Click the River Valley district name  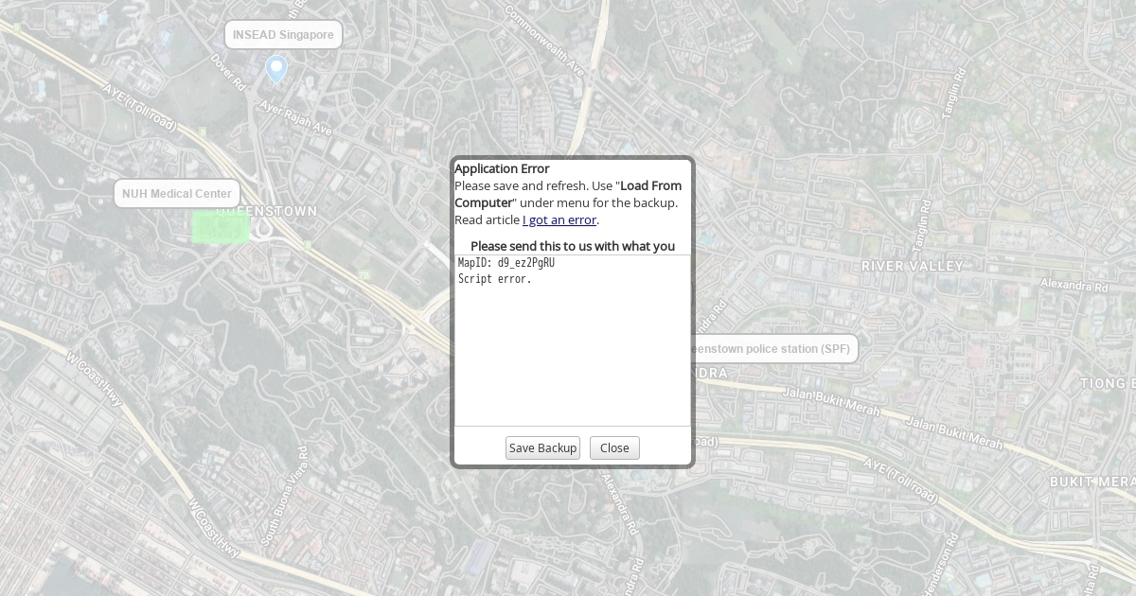point(912,267)
